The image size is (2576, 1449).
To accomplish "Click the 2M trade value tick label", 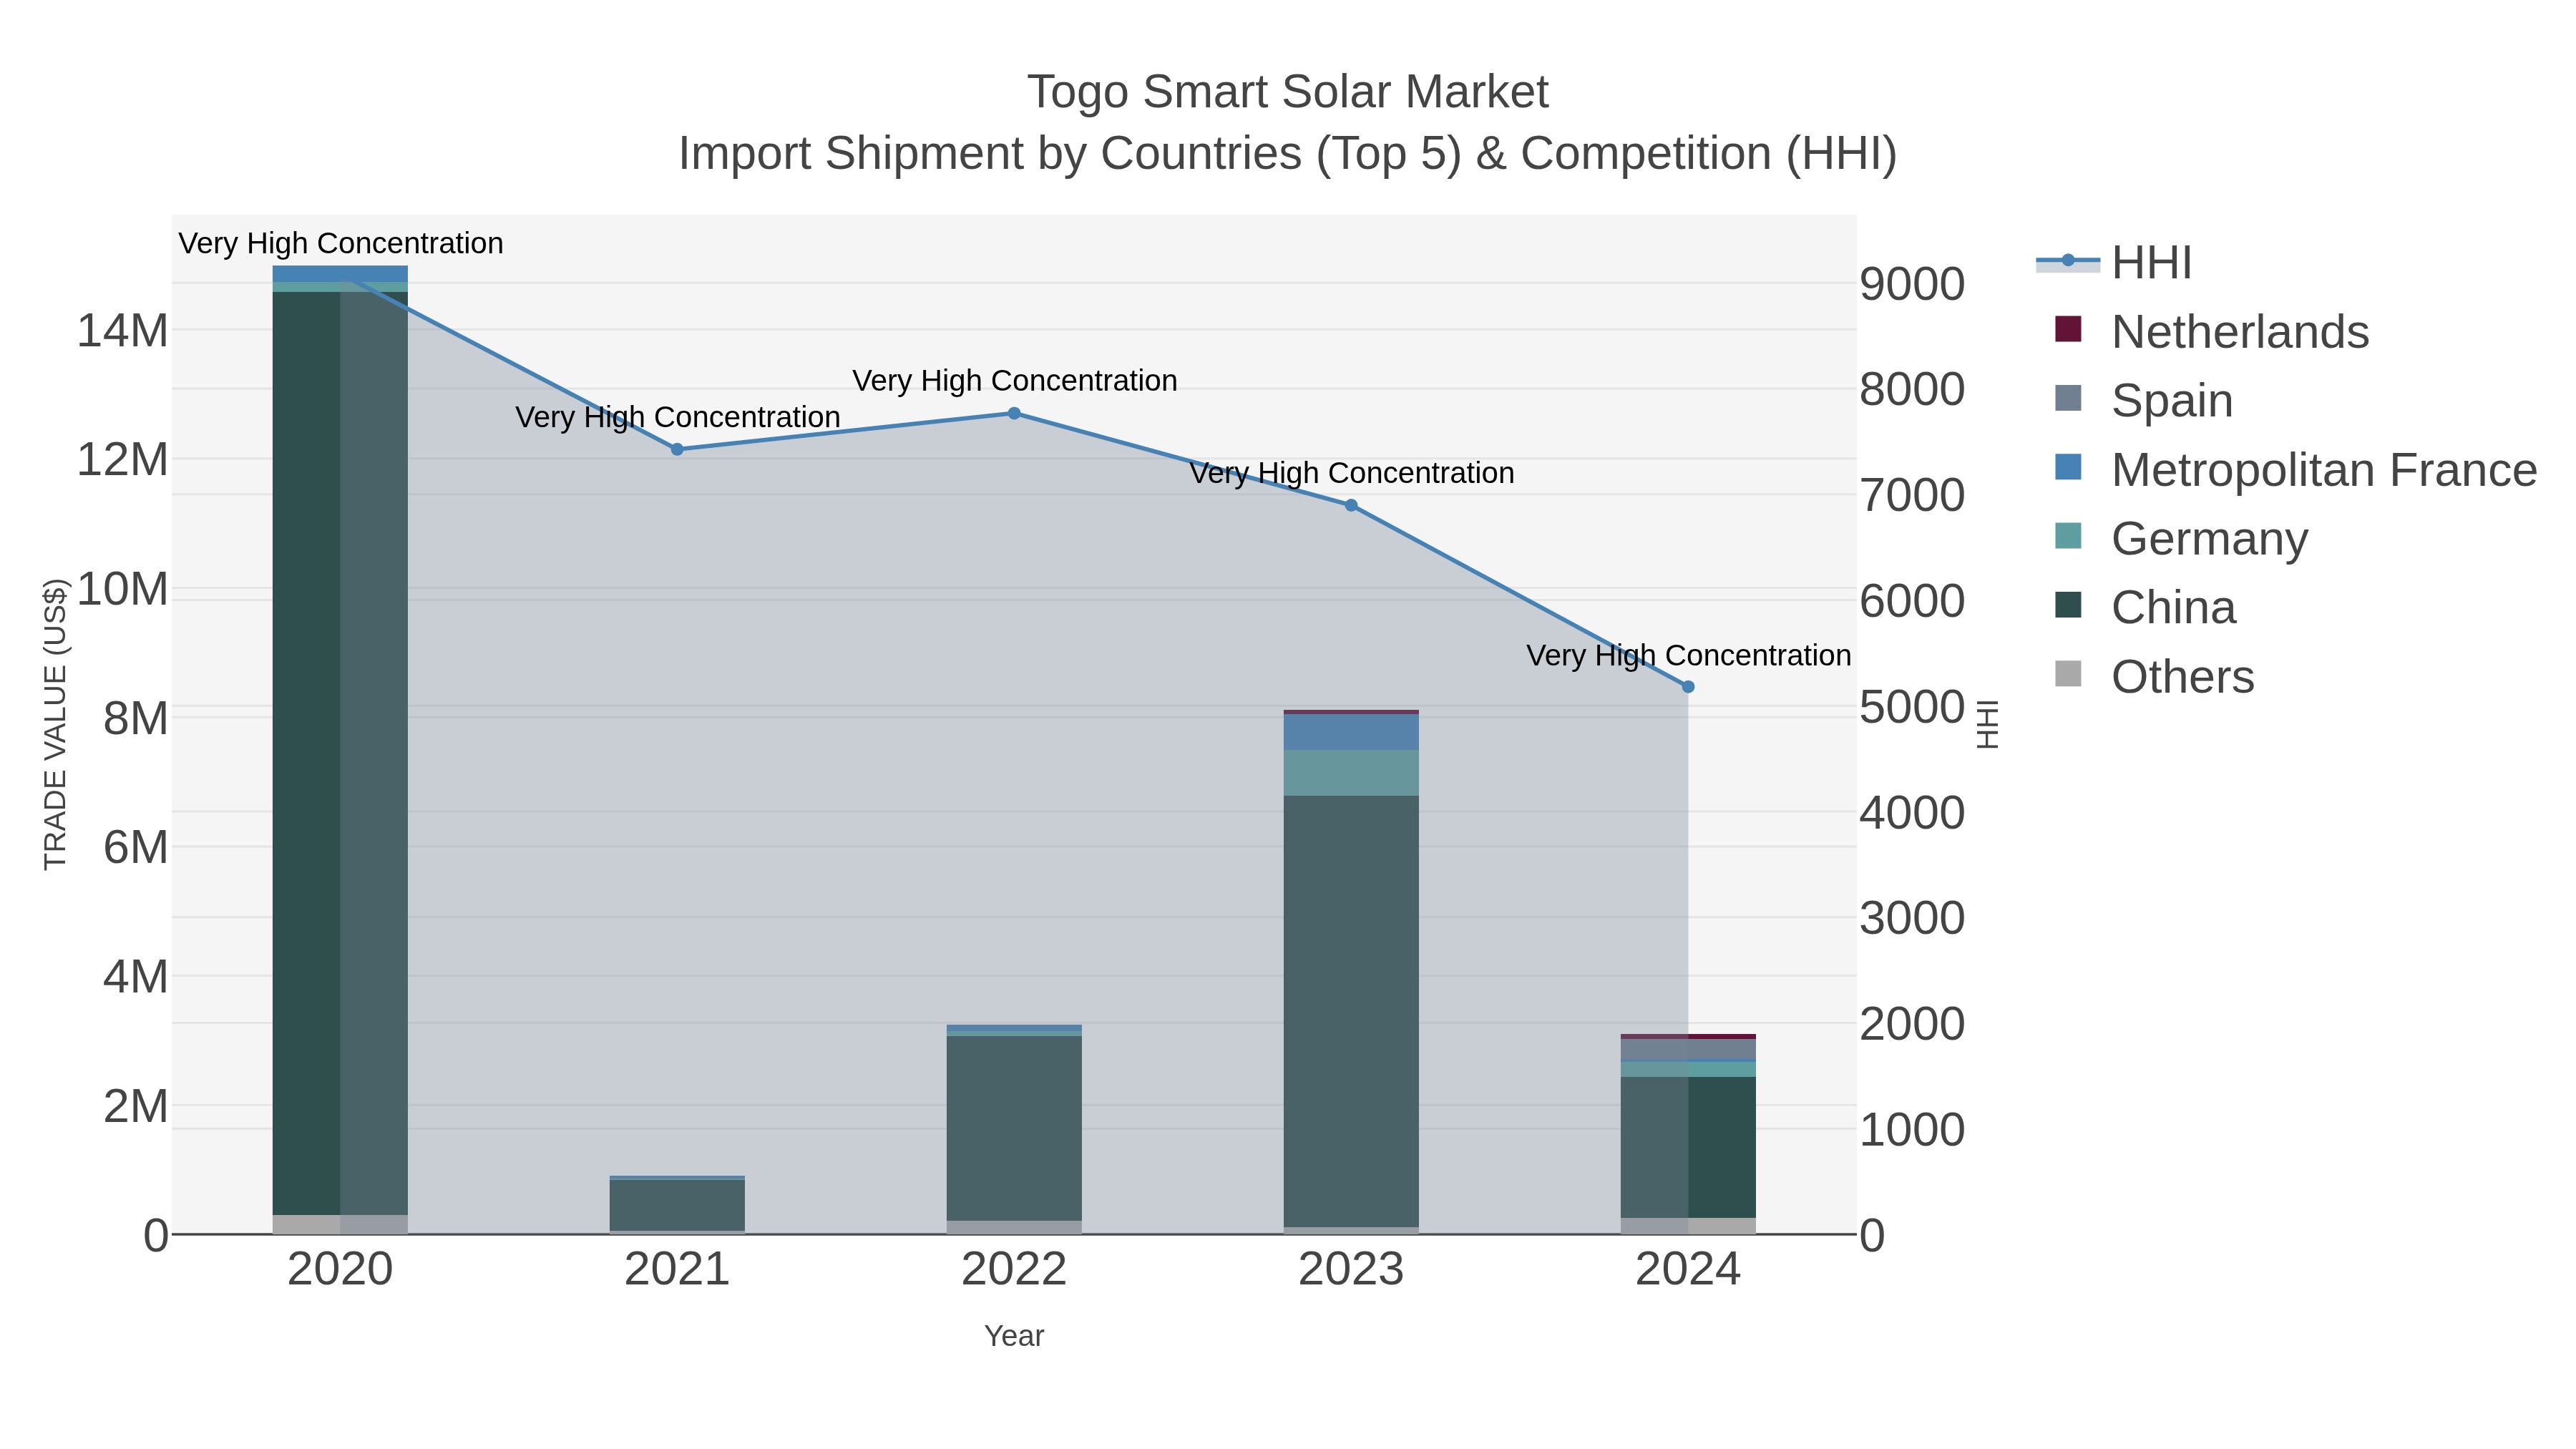I will [135, 1107].
